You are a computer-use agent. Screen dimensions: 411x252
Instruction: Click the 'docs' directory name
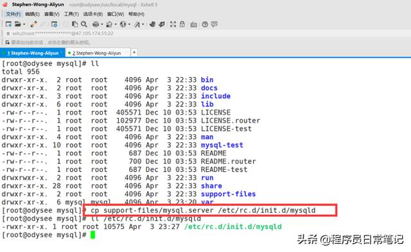[x=209, y=88]
